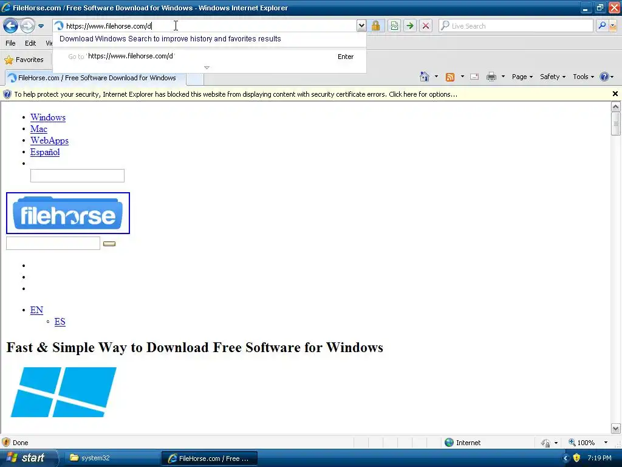Select the FileHorse.com browser tab
Viewport: 622px width, 467px height.
(x=95, y=78)
